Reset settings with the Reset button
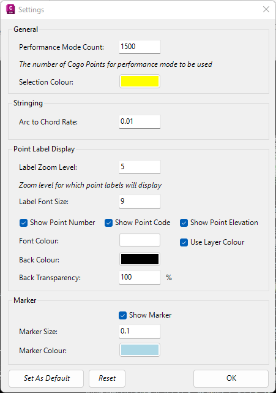 click(x=107, y=378)
